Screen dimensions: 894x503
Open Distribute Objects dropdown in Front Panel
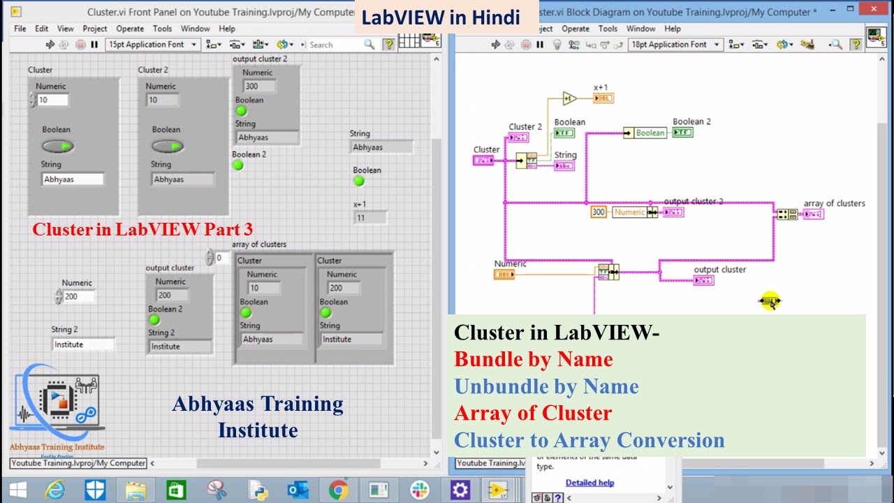pos(237,44)
